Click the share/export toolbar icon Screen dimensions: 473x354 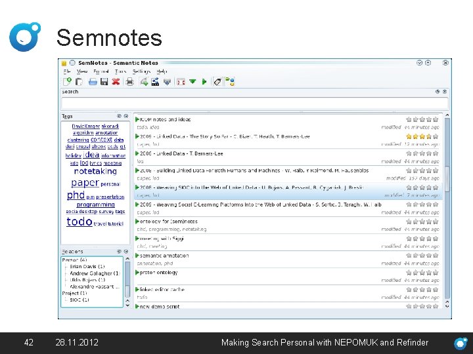point(155,81)
